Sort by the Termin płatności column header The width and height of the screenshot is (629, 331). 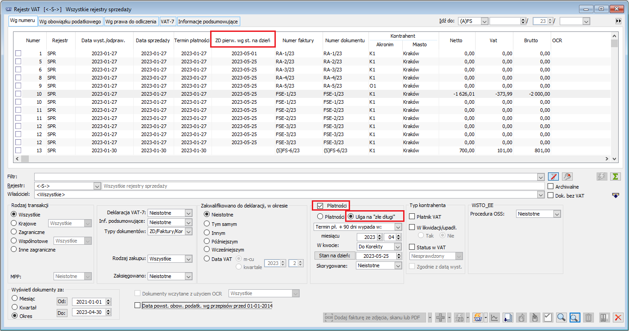192,40
